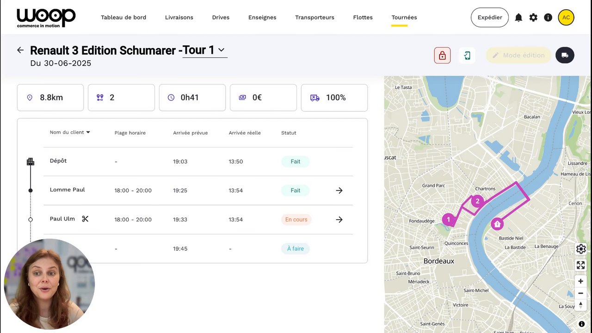Click the presenter webcam video bubble

pyautogui.click(x=49, y=284)
